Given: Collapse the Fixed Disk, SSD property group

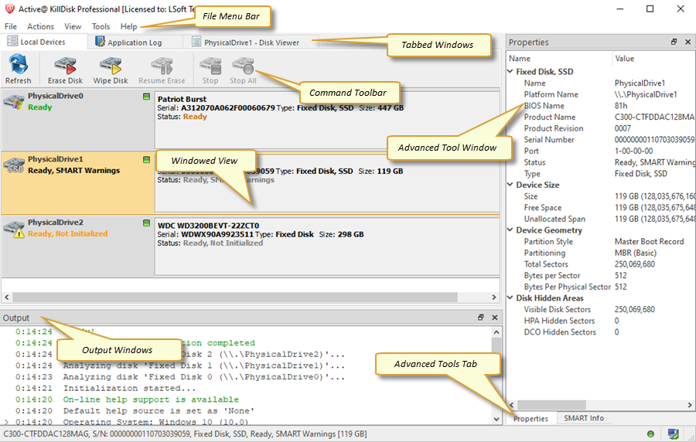Looking at the screenshot, I should tap(510, 72).
